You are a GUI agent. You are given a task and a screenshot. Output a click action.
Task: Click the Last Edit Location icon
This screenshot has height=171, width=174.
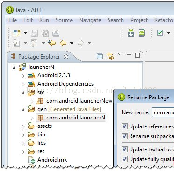point(52,43)
